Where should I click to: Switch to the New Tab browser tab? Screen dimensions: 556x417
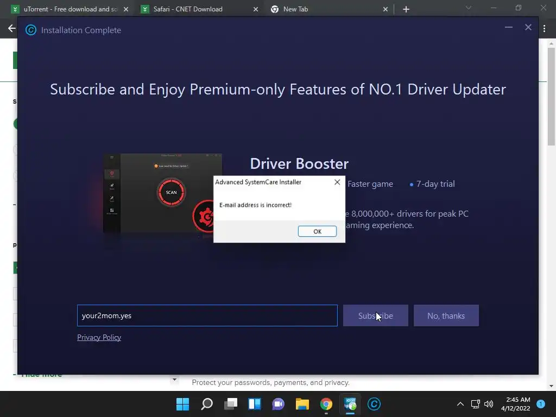pos(329,9)
